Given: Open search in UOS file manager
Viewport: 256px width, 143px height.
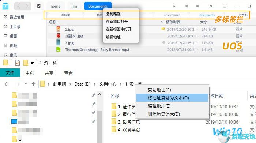Looking at the screenshot, I should tap(174, 6).
